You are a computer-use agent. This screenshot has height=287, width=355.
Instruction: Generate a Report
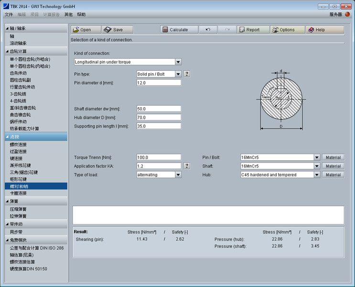pos(253,30)
